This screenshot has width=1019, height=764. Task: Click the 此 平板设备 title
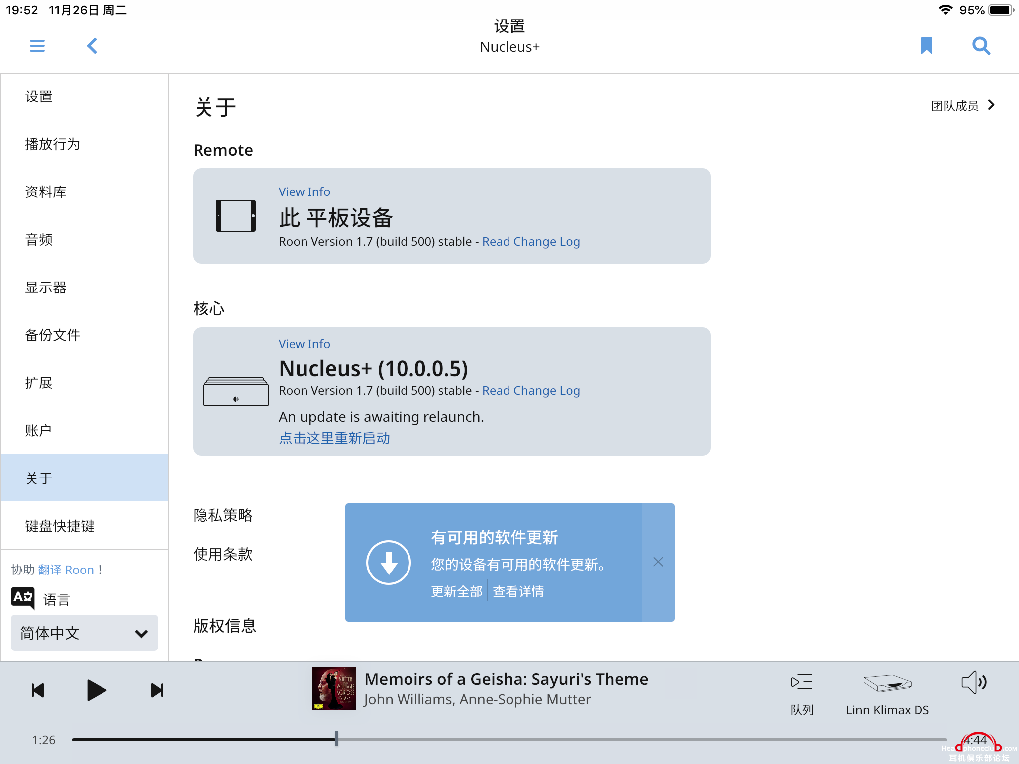[336, 218]
